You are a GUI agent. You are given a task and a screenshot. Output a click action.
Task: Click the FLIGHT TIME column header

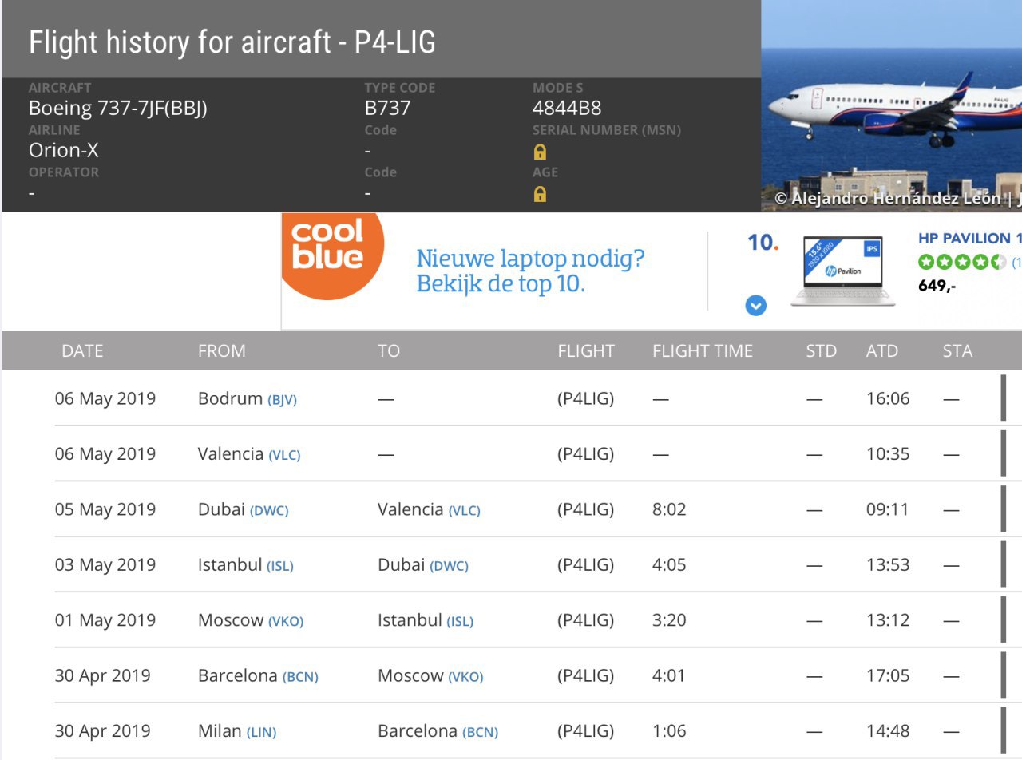(x=702, y=351)
